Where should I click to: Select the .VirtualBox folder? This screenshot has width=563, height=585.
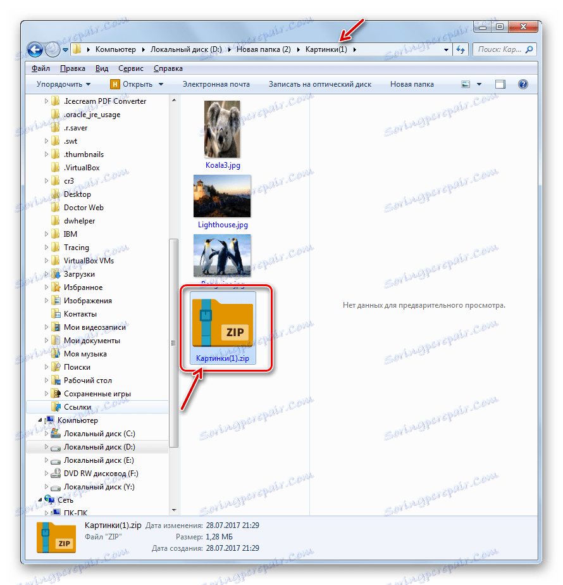(82, 168)
